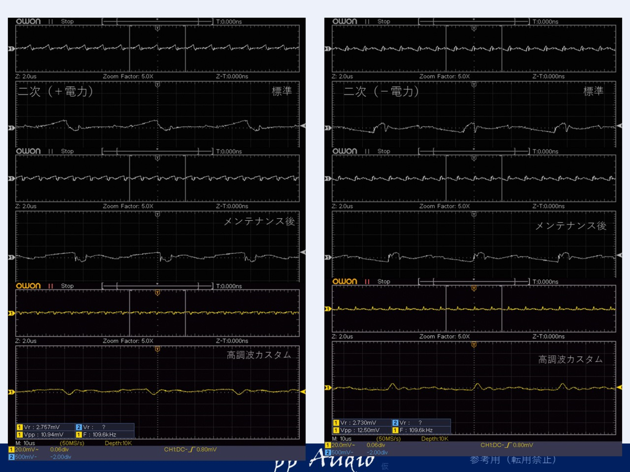Click the yellow trigger level arrow beside the −電力 高調波カスタム waveform

tap(619, 387)
